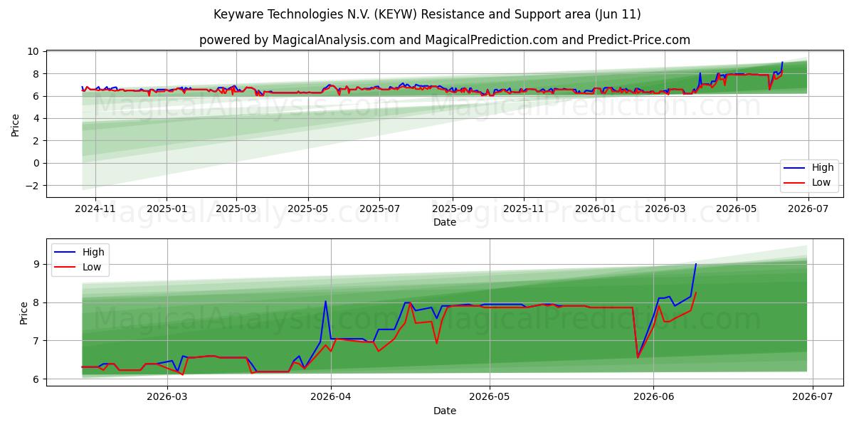Screen dimensions: 854x427
Task: Click the Price axis label of top chart
Action: pos(16,125)
